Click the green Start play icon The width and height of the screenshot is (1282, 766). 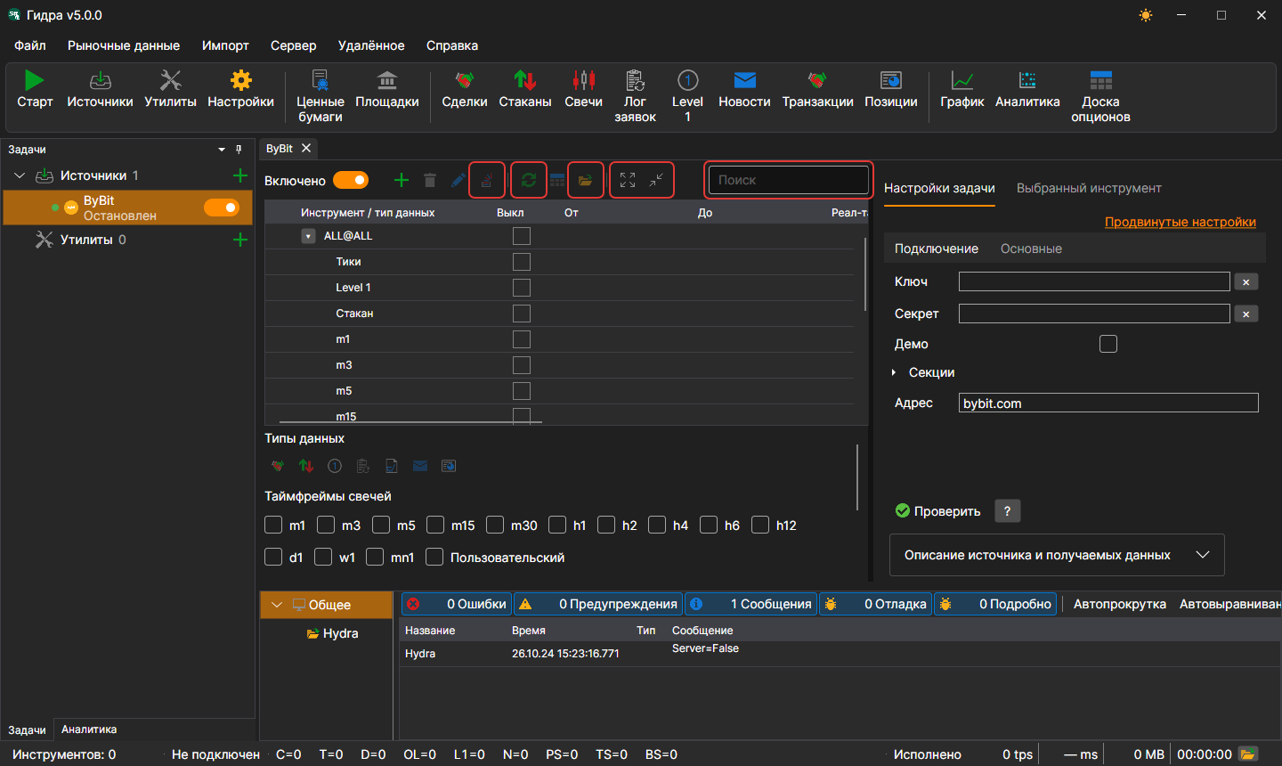pyautogui.click(x=34, y=80)
